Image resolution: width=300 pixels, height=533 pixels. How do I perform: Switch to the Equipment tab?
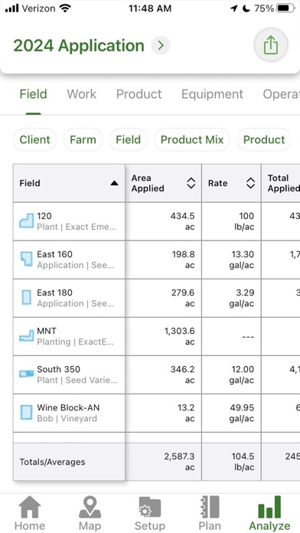(x=212, y=94)
